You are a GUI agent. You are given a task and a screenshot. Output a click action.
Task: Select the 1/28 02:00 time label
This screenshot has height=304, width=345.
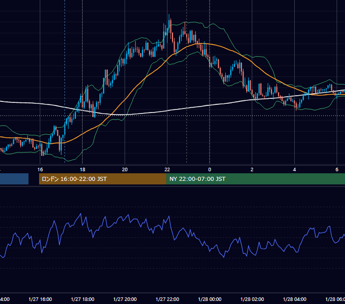pos(252,299)
